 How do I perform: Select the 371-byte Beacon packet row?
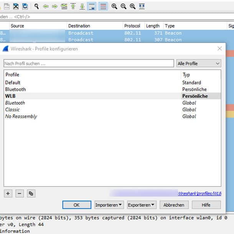[117, 33]
